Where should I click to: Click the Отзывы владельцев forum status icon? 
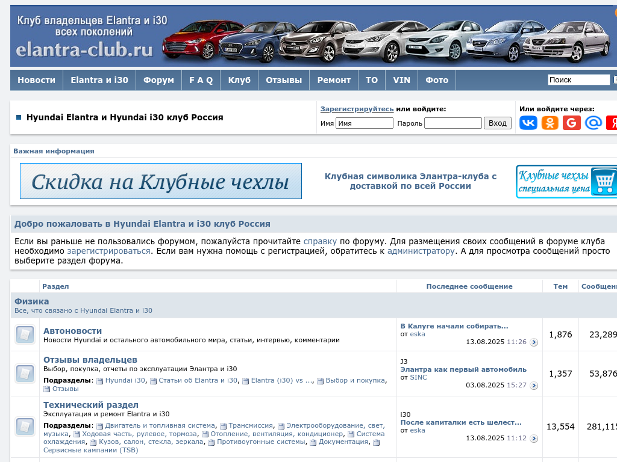point(25,373)
